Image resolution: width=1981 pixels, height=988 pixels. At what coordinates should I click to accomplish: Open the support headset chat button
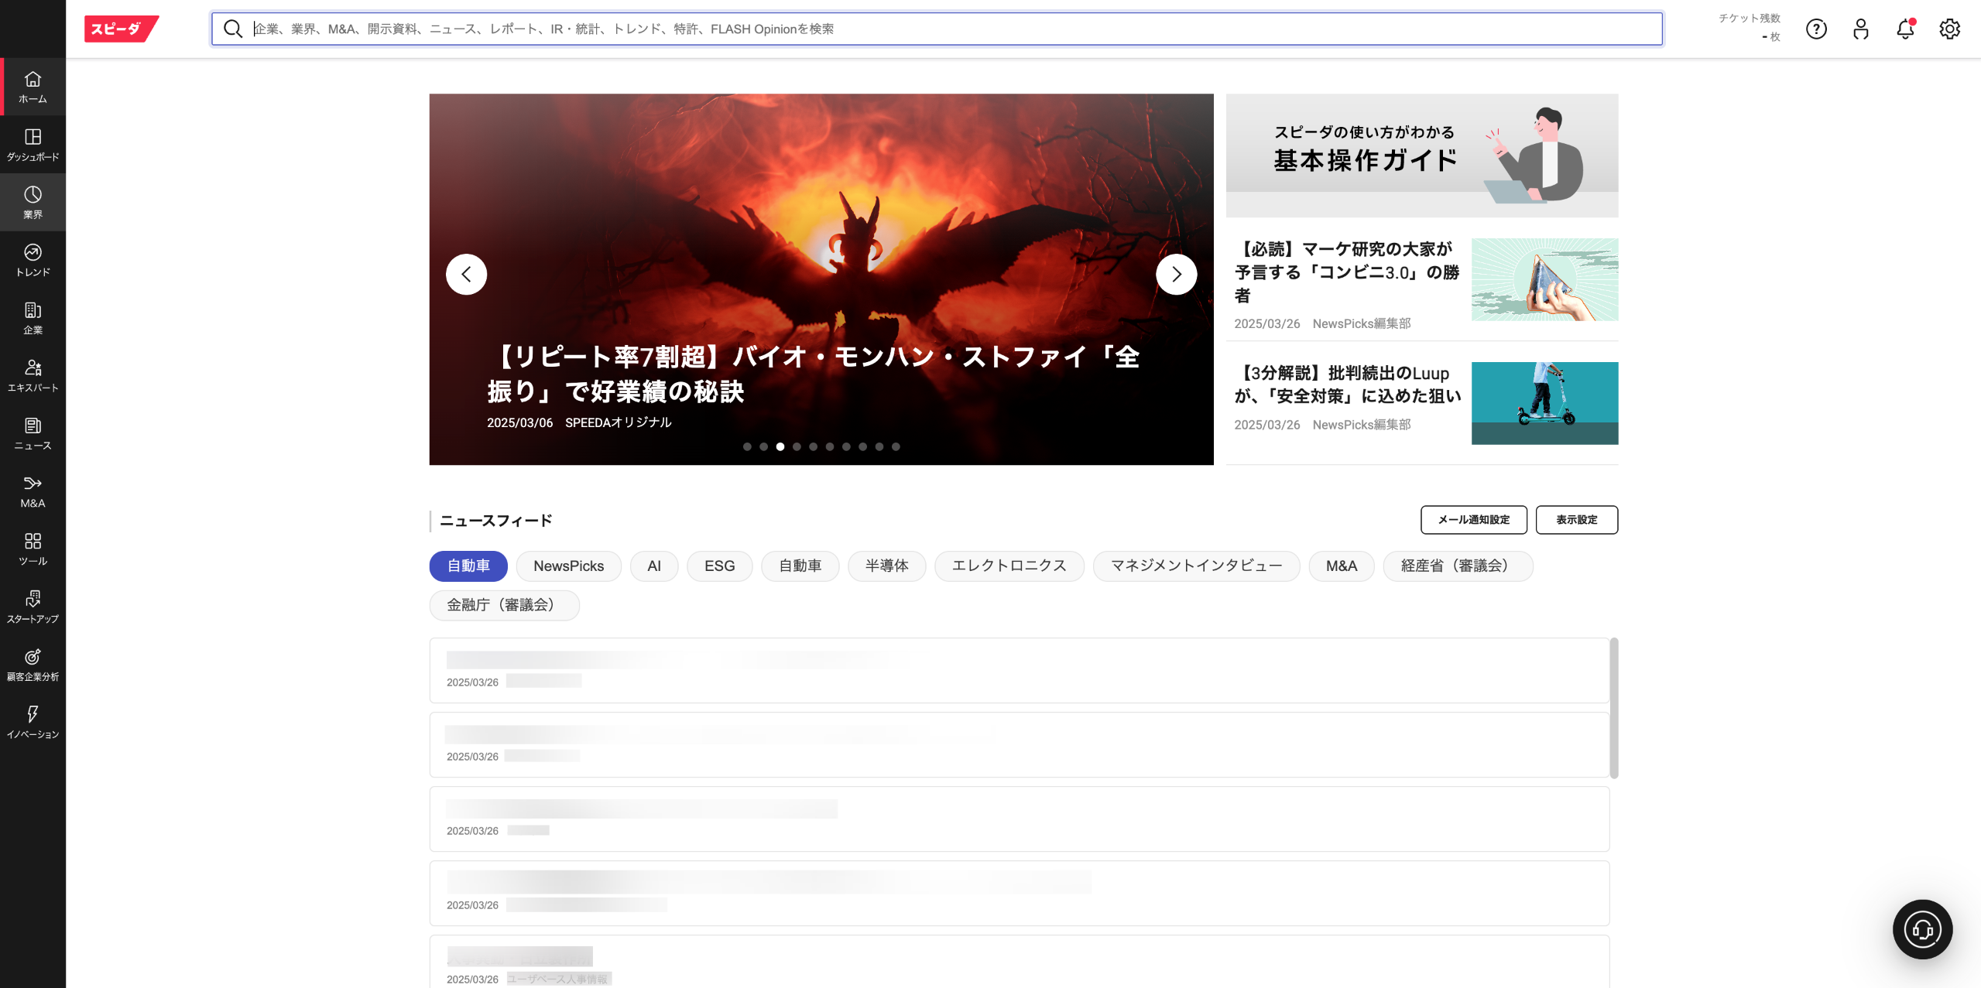click(1922, 928)
